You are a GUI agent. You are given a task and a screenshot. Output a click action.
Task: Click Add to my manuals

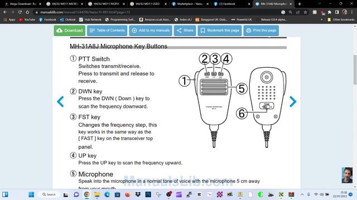point(151,31)
